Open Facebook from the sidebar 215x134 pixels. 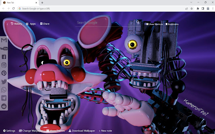coord(4,57)
